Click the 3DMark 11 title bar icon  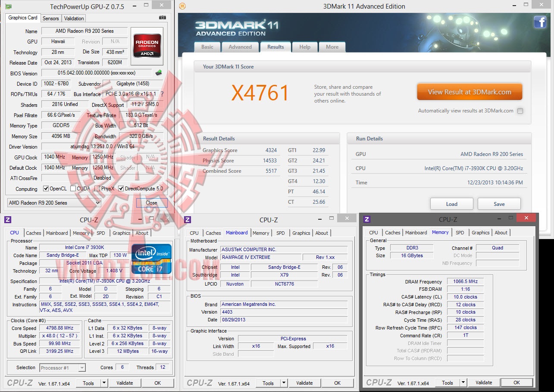[x=183, y=6]
